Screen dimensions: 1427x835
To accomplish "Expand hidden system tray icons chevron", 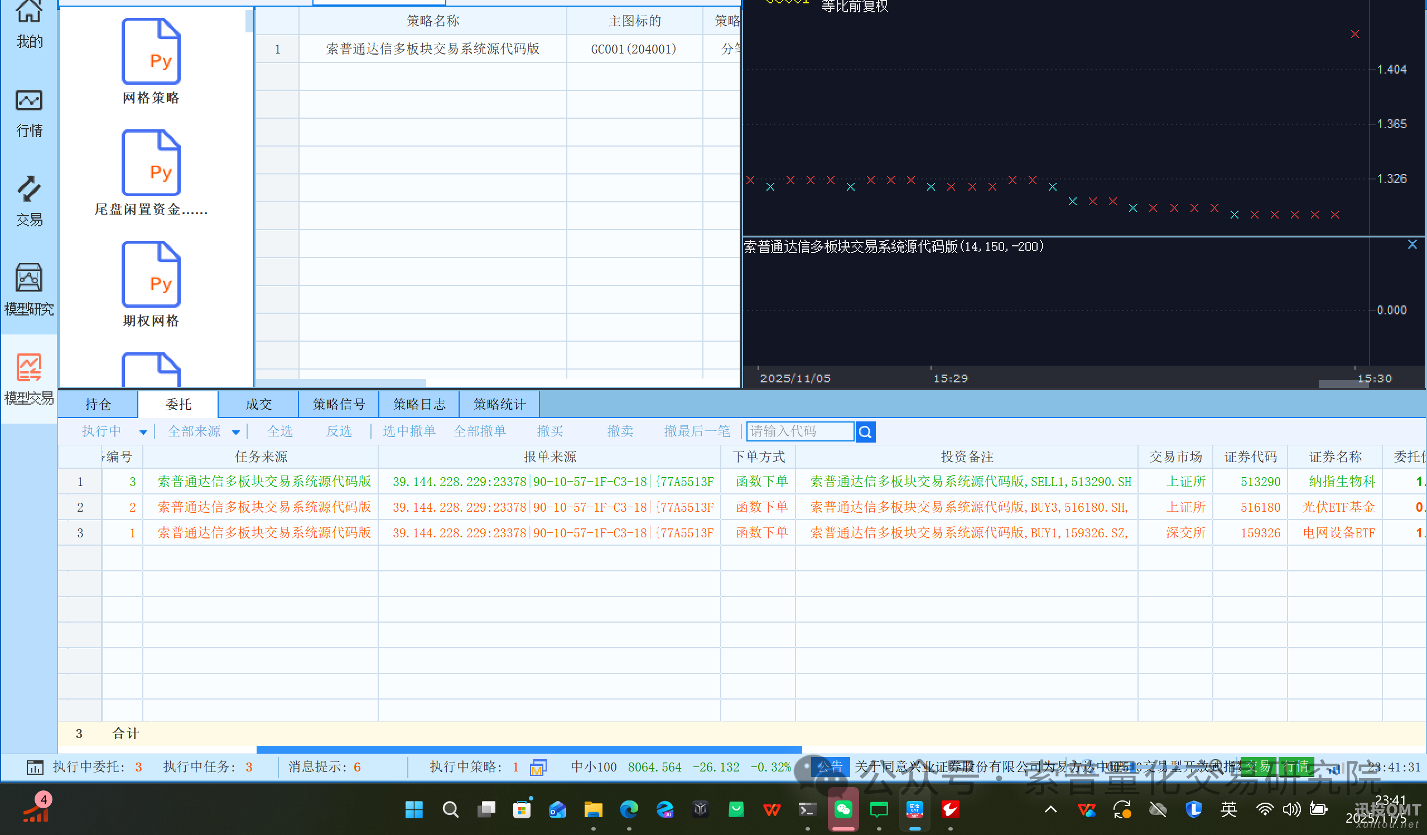I will [1050, 809].
